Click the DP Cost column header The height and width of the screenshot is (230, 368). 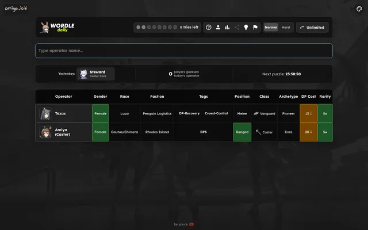pos(308,97)
